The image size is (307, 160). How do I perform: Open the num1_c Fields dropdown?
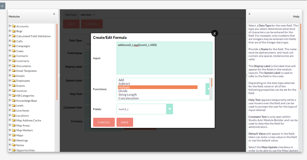[169, 109]
